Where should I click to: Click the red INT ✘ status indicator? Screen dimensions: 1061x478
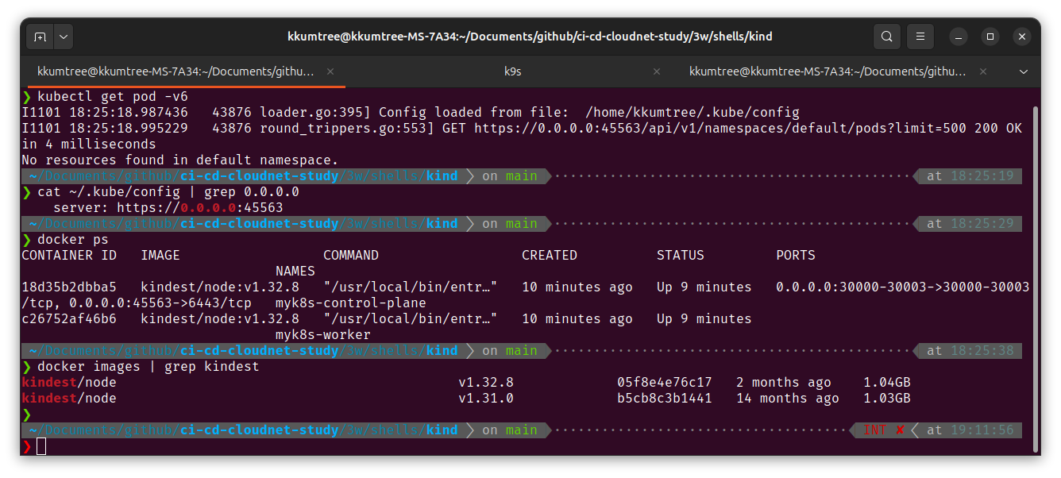click(884, 430)
